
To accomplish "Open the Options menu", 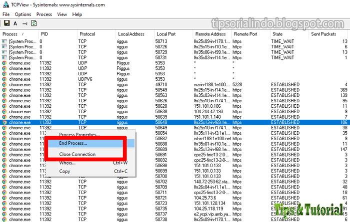I will pos(23,14).
